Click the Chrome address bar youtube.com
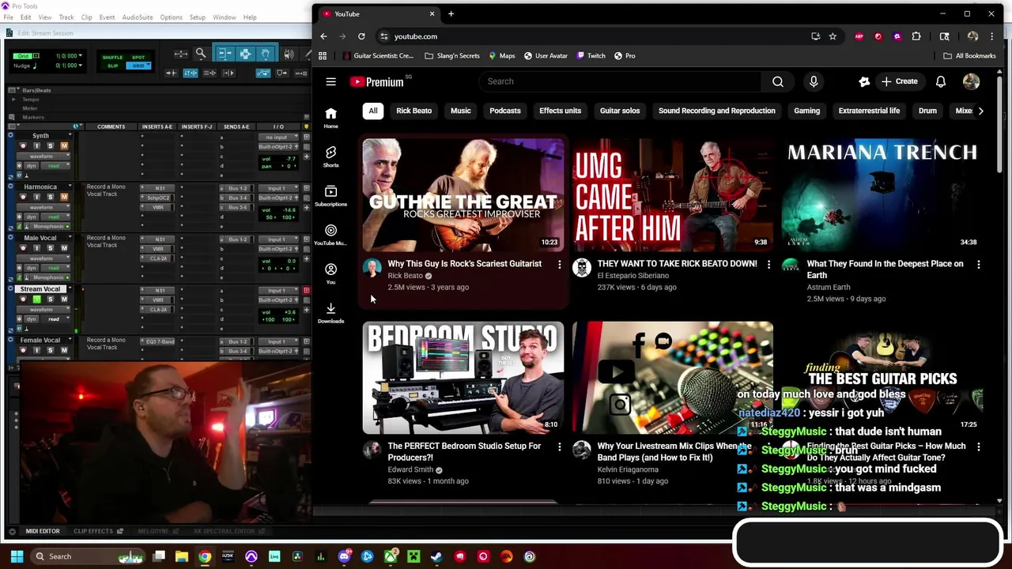This screenshot has width=1012, height=569. pyautogui.click(x=416, y=36)
